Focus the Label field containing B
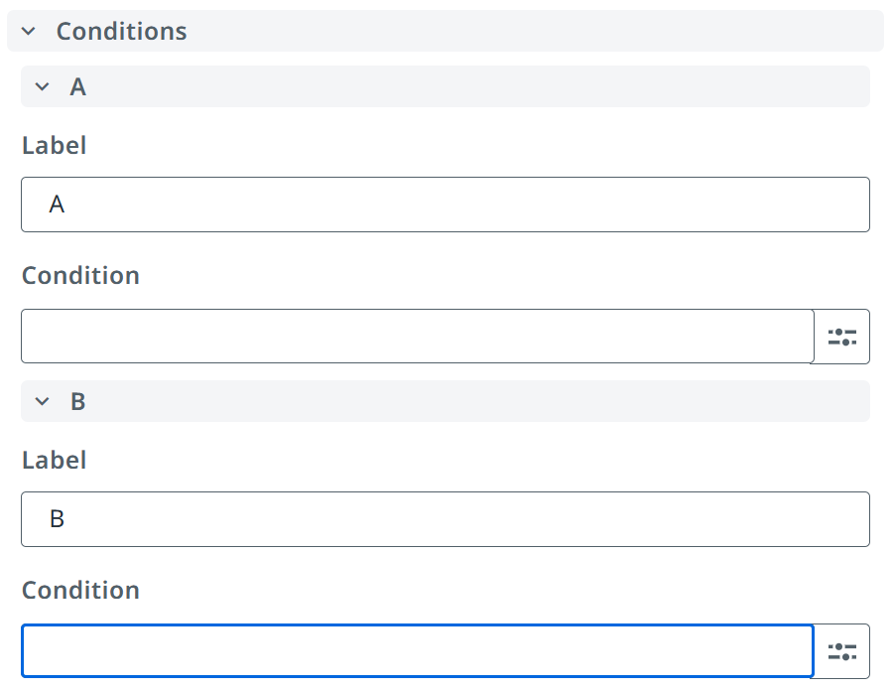Screen dimensions: 893x691 [446, 519]
